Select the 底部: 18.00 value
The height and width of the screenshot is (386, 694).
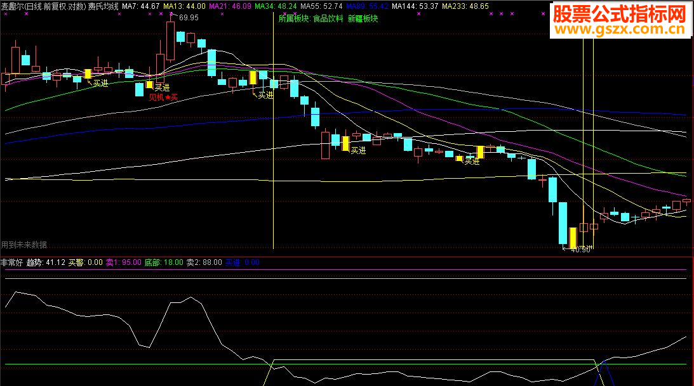[164, 262]
